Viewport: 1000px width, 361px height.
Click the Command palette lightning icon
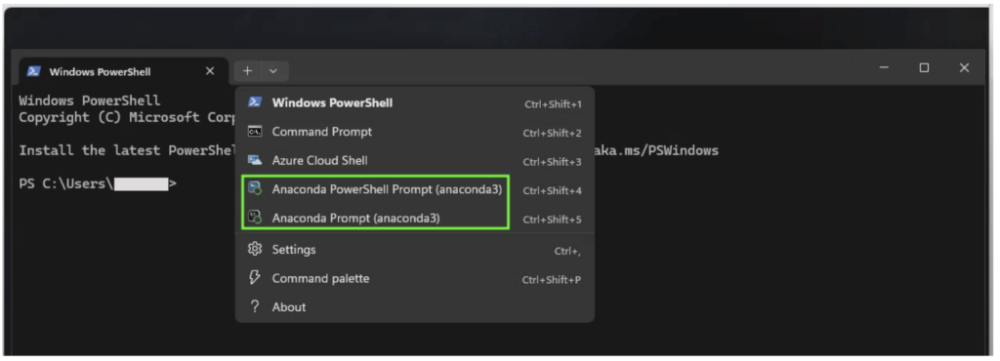[x=255, y=278]
